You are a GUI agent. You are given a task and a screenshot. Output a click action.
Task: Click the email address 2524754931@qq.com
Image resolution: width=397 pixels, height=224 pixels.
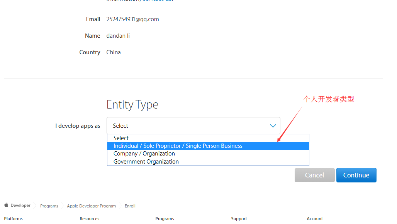pos(132,19)
